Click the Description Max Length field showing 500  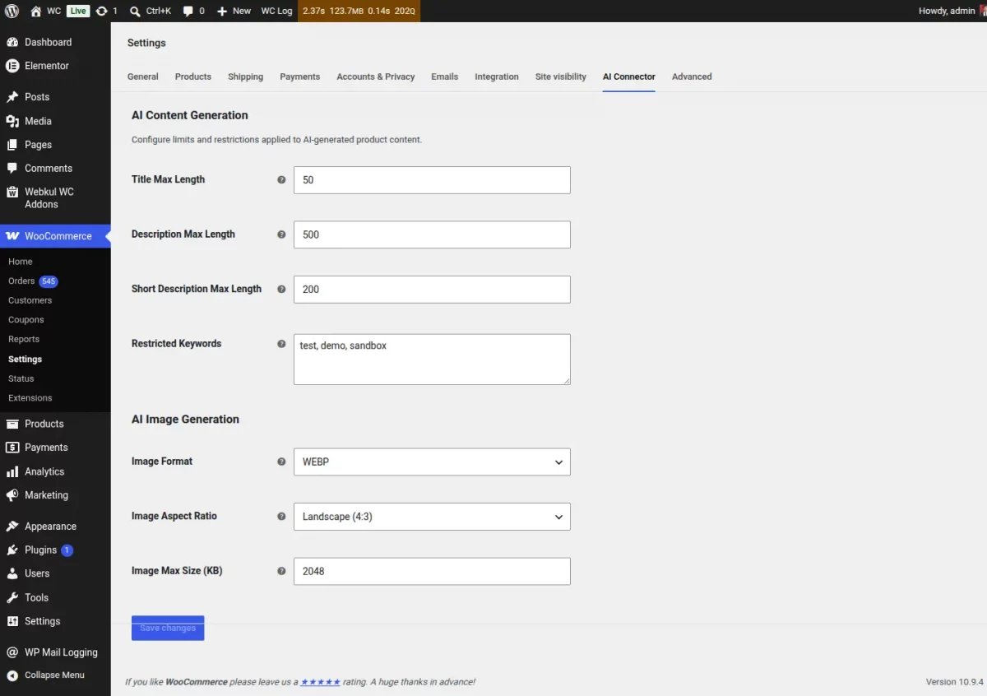click(x=432, y=234)
